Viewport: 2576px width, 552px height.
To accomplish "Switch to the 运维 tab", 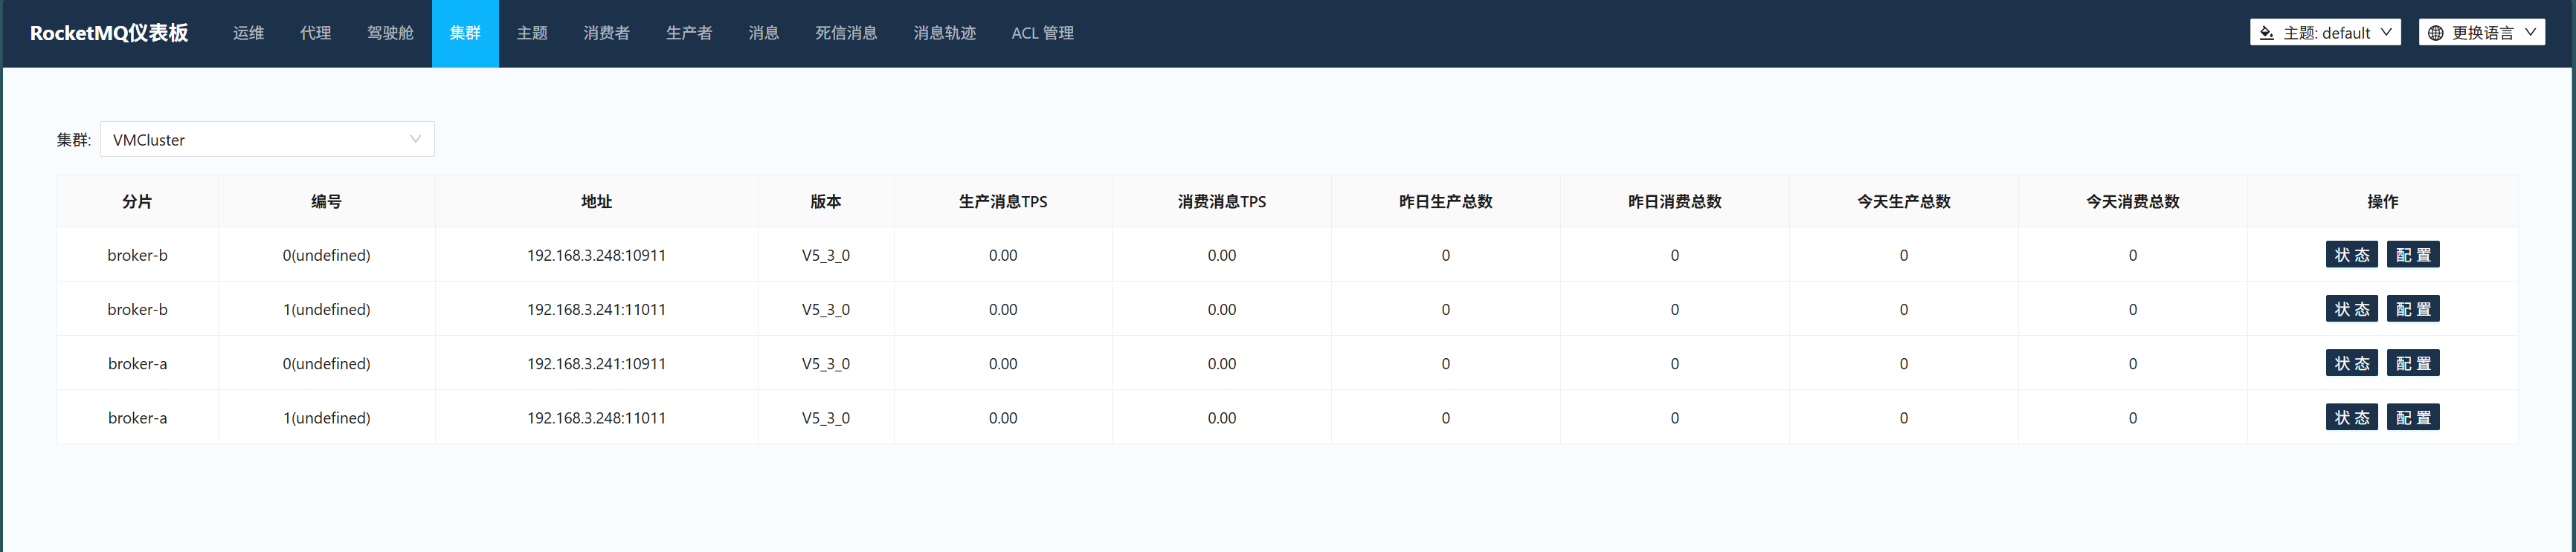I will (248, 33).
